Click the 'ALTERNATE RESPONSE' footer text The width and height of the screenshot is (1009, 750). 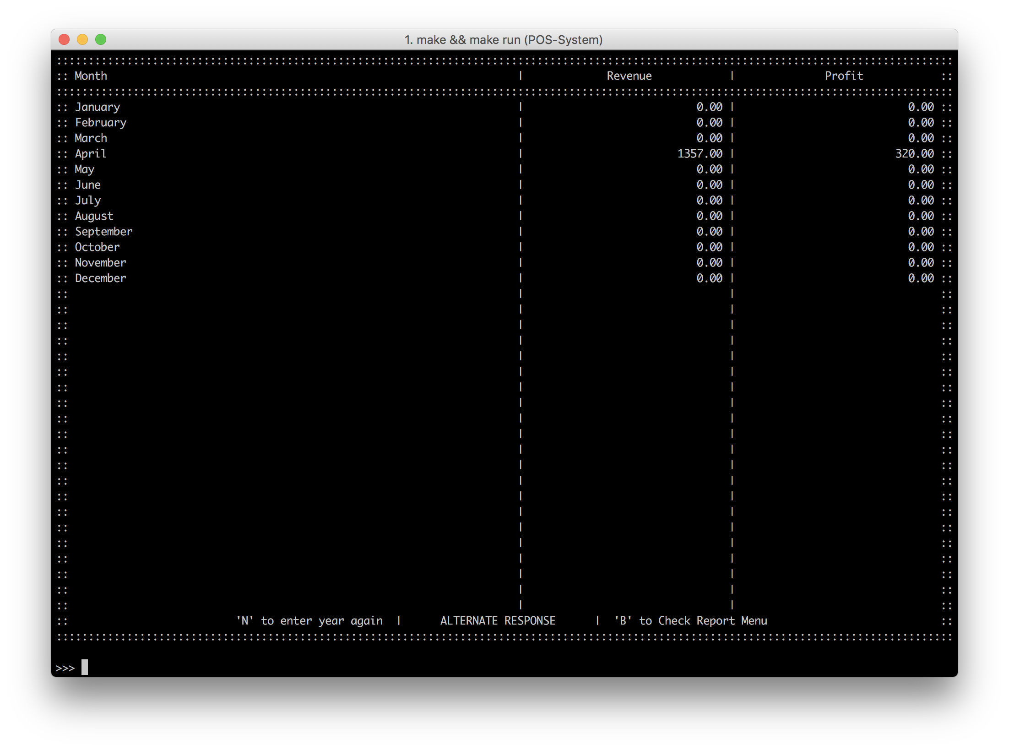point(498,621)
